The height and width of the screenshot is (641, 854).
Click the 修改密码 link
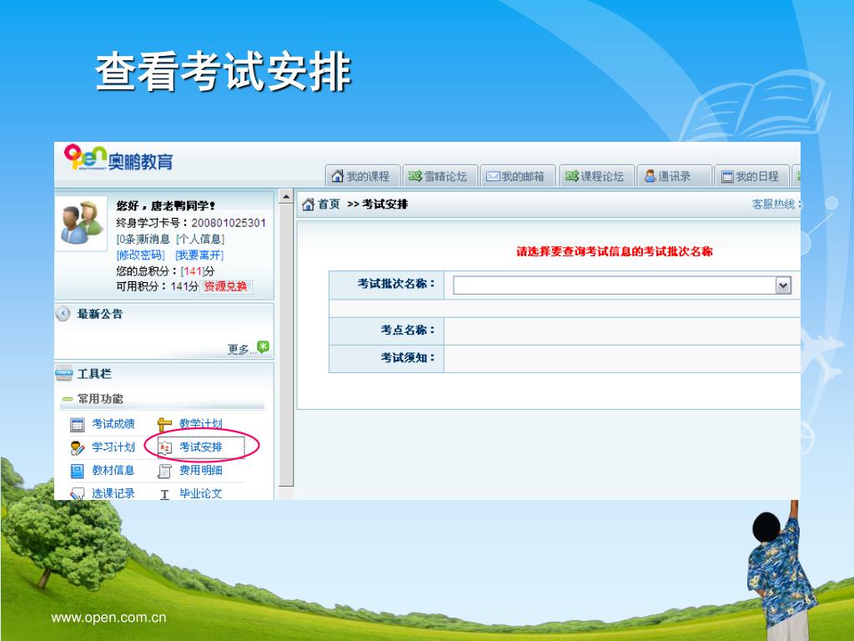point(140,255)
